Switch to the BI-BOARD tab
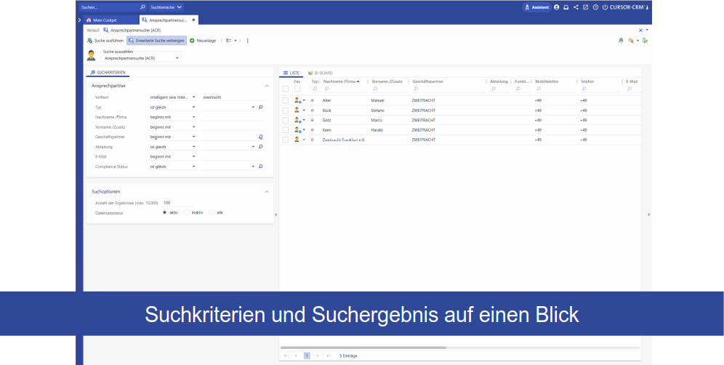 [x=320, y=73]
